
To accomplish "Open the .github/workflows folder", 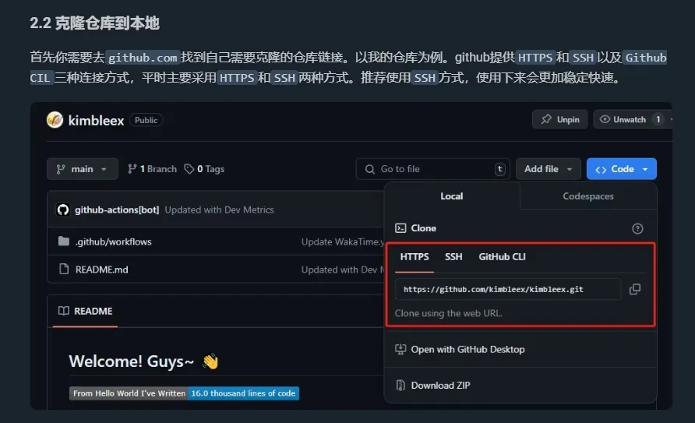I will 113,241.
